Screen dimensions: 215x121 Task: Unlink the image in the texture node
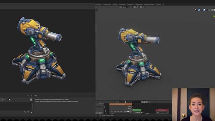pyautogui.click(x=130, y=111)
